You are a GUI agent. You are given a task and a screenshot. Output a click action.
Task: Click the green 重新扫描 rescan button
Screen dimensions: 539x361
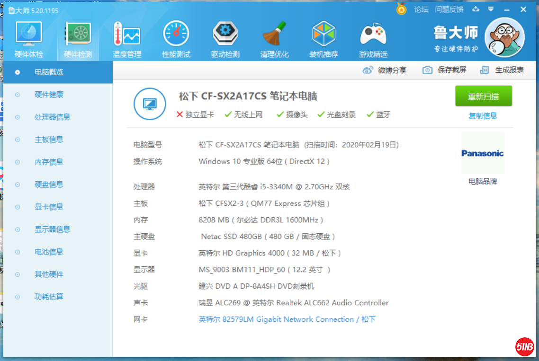coord(483,97)
